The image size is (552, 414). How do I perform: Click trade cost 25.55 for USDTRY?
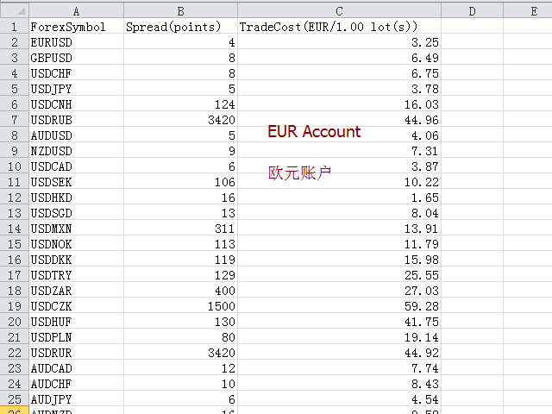339,275
